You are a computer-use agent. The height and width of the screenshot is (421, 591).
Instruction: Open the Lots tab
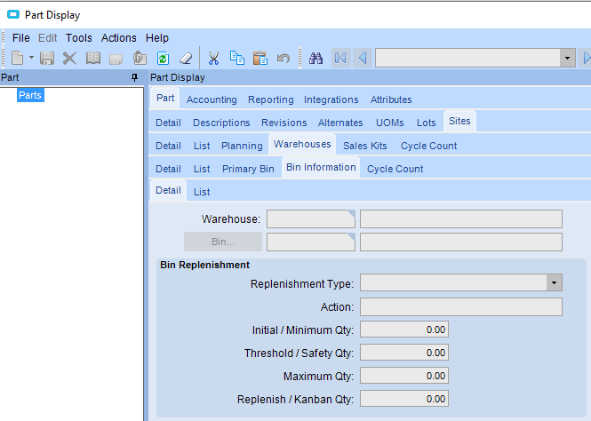pos(427,123)
